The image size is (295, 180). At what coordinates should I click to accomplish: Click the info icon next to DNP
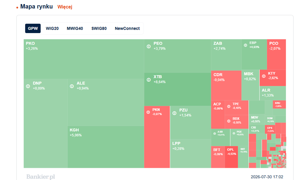[x=28, y=86]
